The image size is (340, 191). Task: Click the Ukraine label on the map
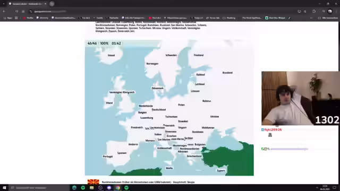(215, 117)
